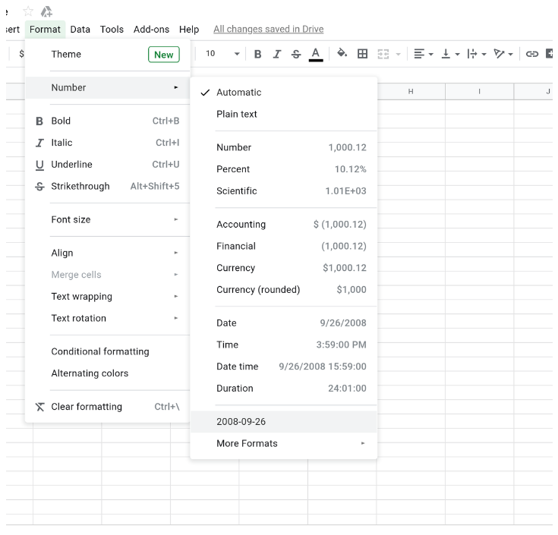Click "All changes saved in Drive" link
Image resolution: width=558 pixels, height=535 pixels.
tap(268, 30)
